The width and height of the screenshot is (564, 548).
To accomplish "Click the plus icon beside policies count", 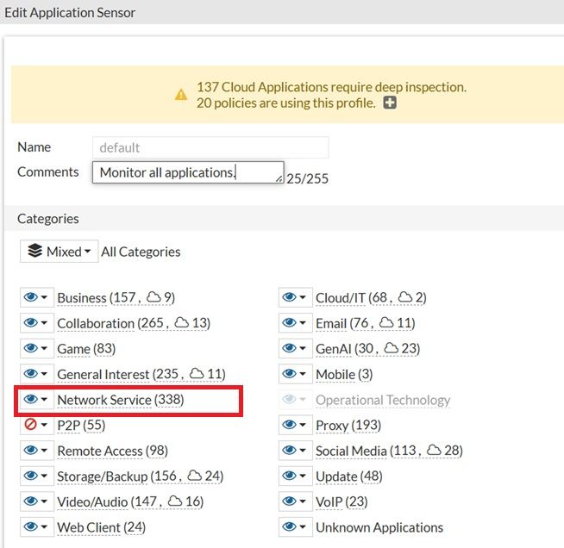I will click(x=390, y=103).
